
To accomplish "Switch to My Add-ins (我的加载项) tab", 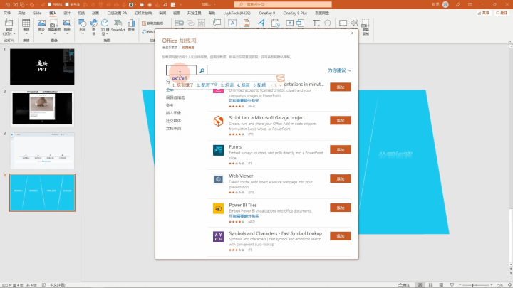I will (170, 48).
